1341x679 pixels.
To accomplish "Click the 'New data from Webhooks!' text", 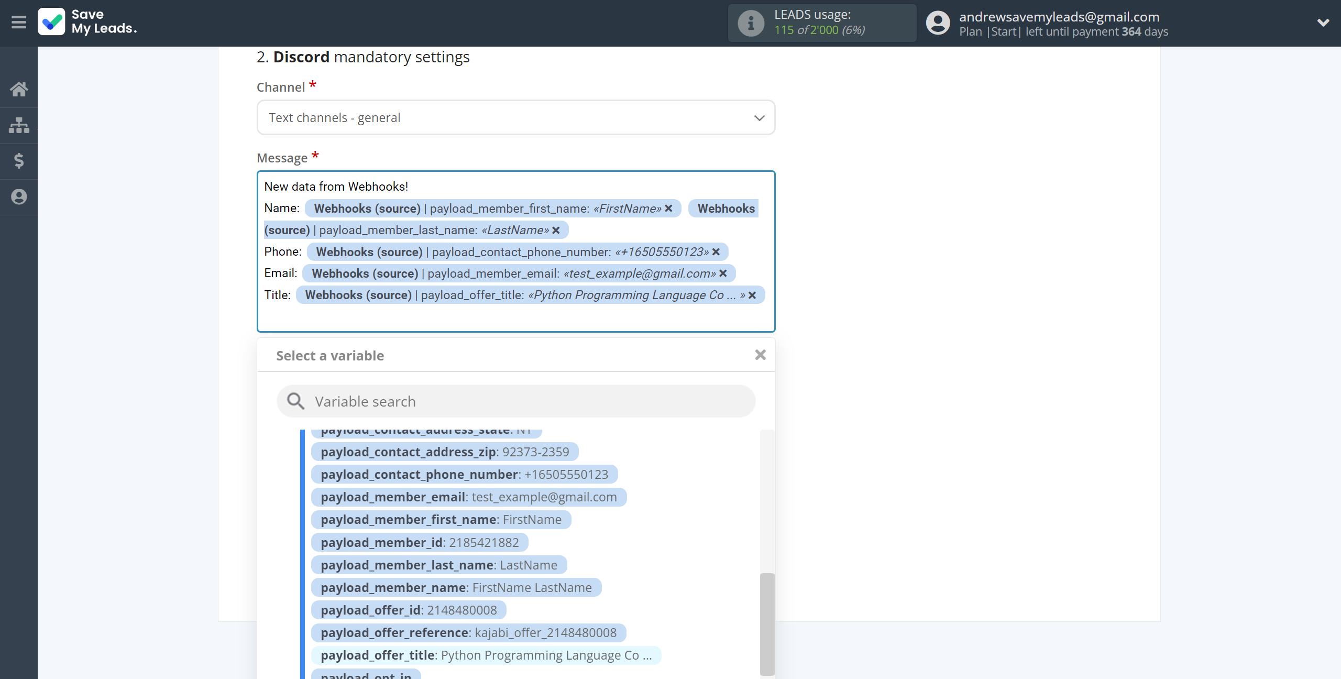I will (x=336, y=187).
